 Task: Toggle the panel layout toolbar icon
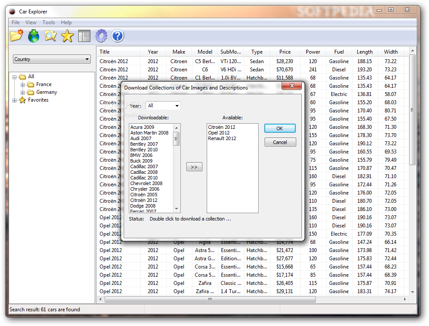pos(84,36)
